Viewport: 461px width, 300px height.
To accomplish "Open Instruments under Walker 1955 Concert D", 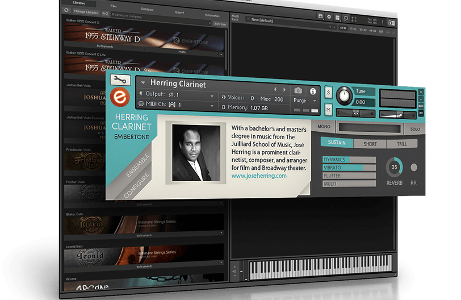I will [105, 46].
